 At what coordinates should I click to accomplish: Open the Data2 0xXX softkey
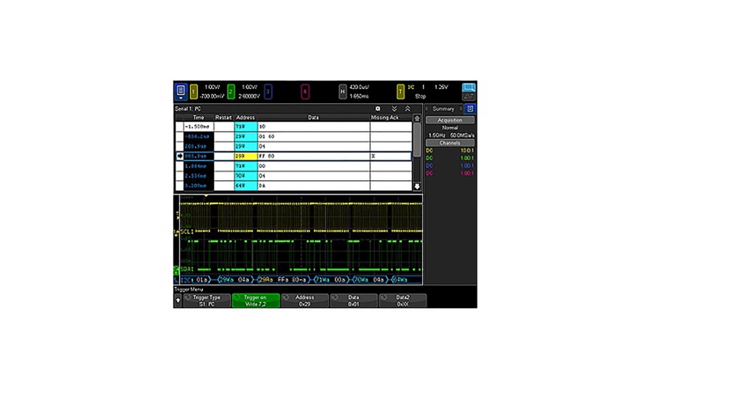(403, 301)
